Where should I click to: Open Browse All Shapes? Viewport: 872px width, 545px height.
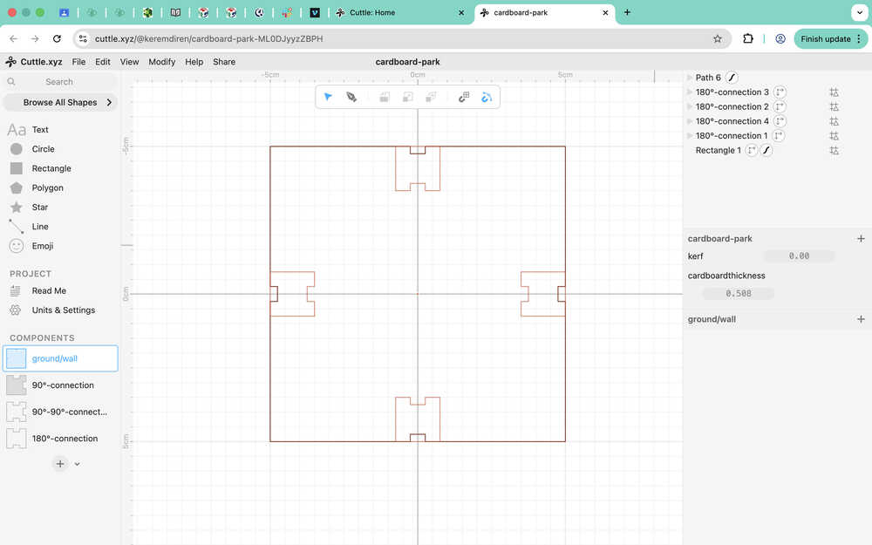[60, 102]
